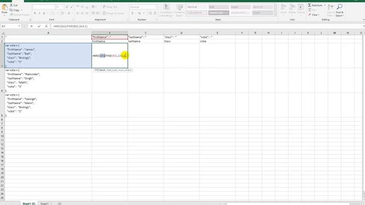Viewport: 365px width, 205px height.
Task: Open the Sort & Filter menu
Action: click(331, 10)
